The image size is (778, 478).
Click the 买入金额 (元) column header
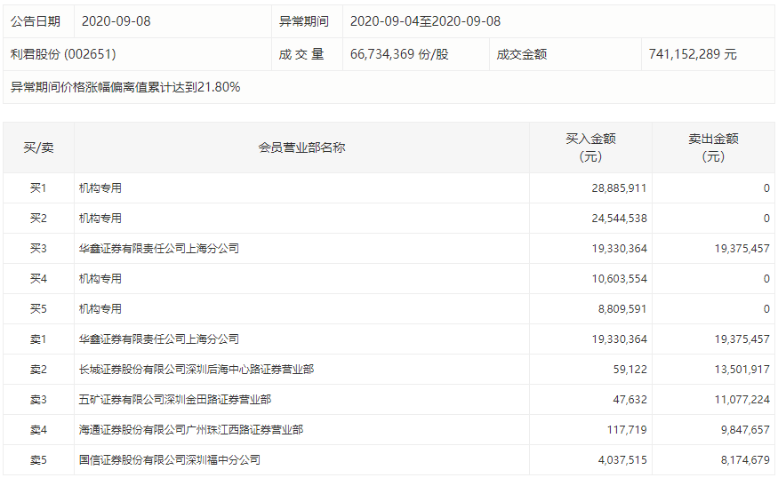590,147
